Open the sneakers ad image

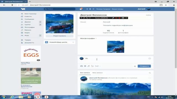click(31, 76)
